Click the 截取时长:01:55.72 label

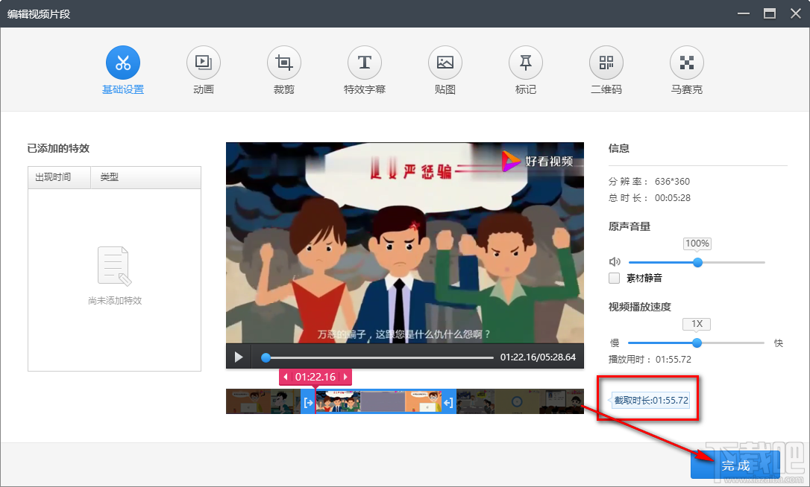pyautogui.click(x=651, y=401)
